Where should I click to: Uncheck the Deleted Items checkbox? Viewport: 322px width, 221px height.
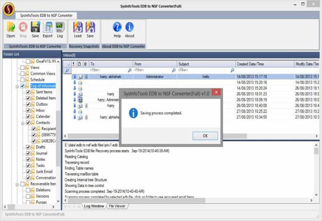click(x=28, y=98)
